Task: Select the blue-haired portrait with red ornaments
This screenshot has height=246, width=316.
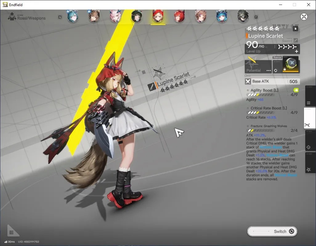Action: coord(222,16)
